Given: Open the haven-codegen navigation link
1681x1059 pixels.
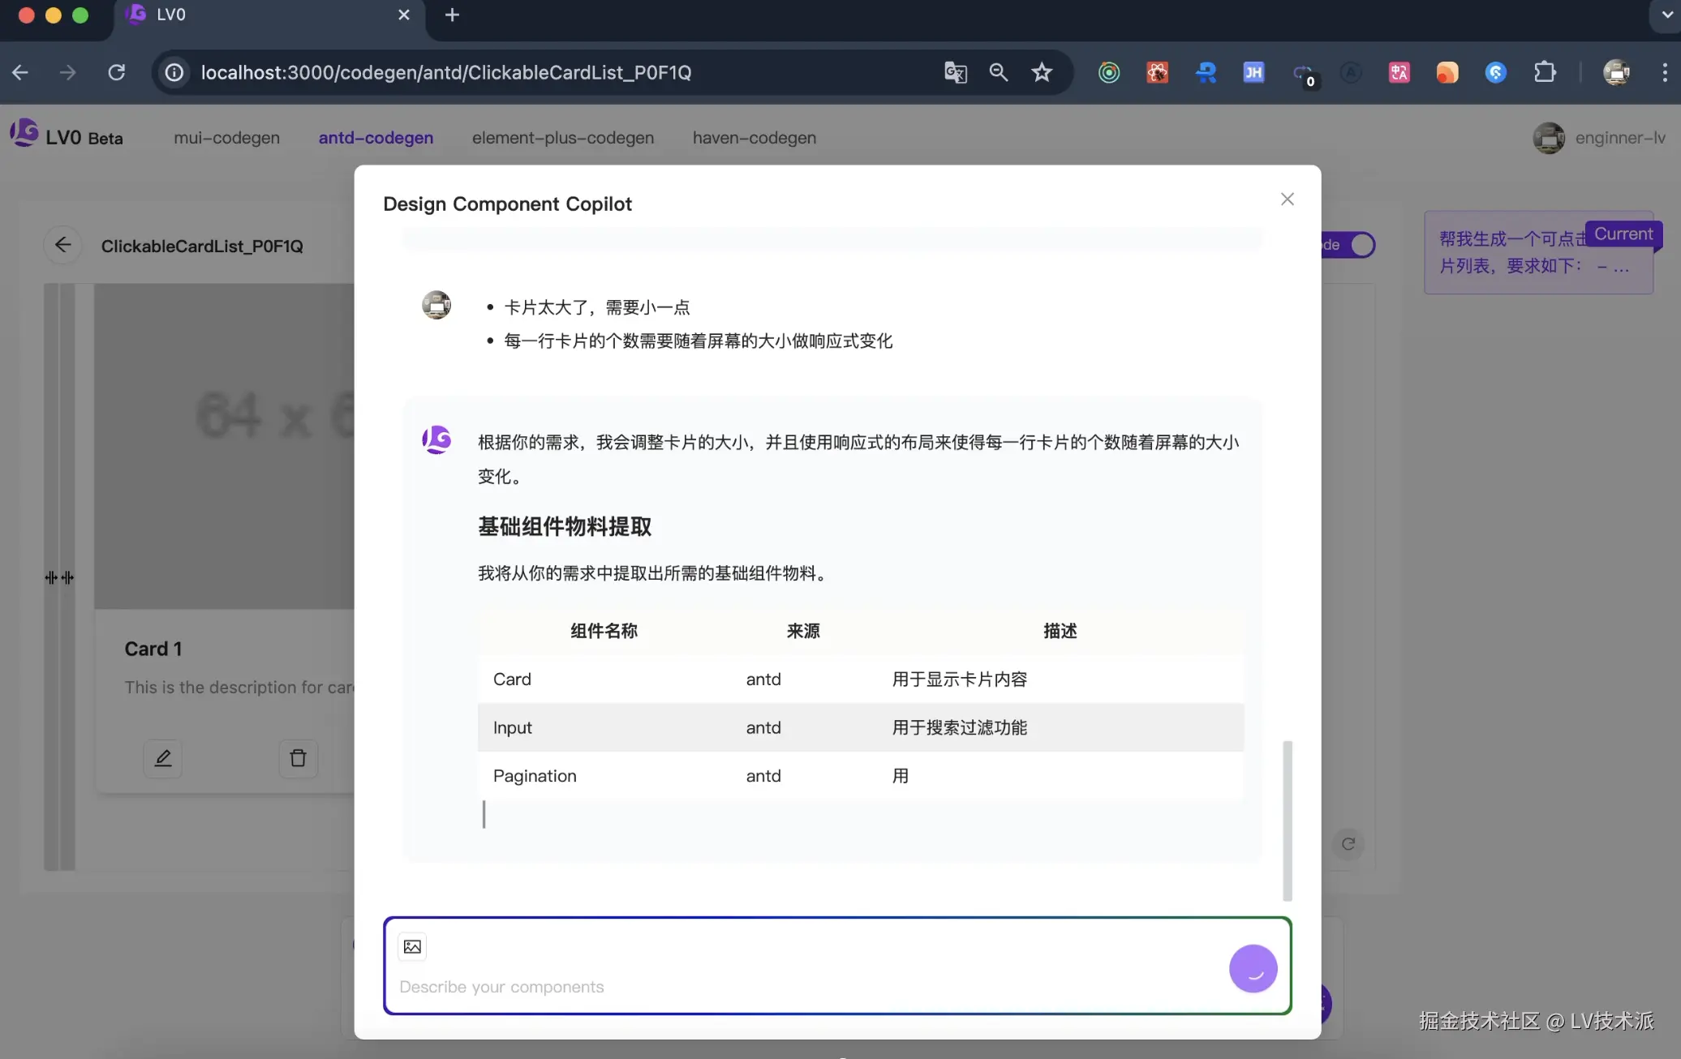Looking at the screenshot, I should tap(754, 138).
